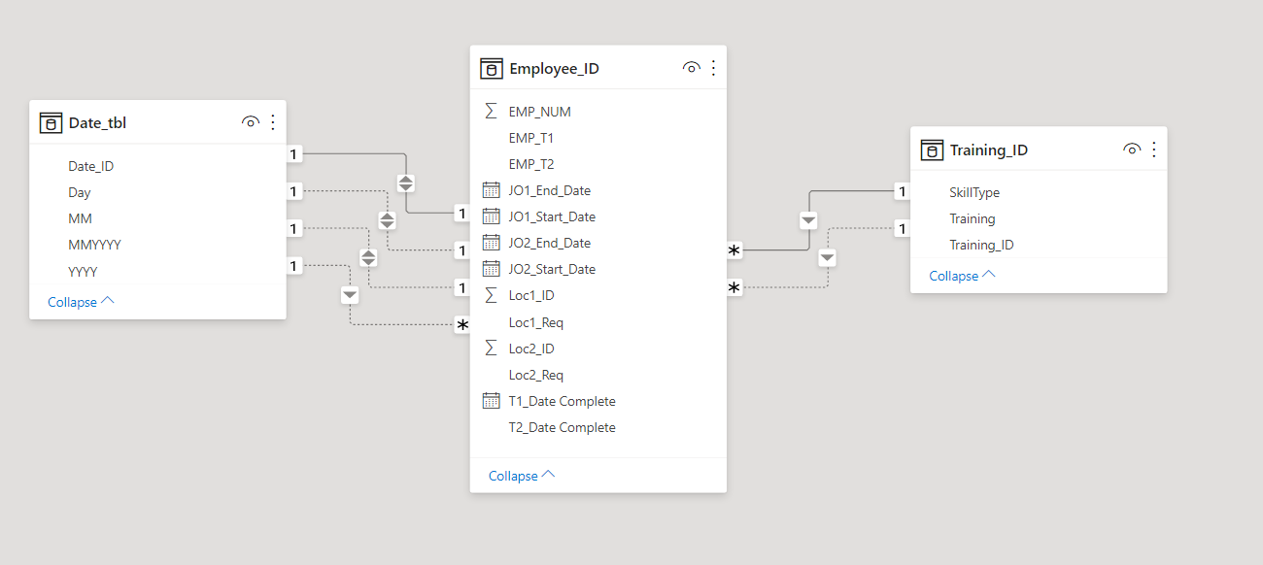
Task: Collapse the Employee_ID table card
Action: (x=522, y=476)
